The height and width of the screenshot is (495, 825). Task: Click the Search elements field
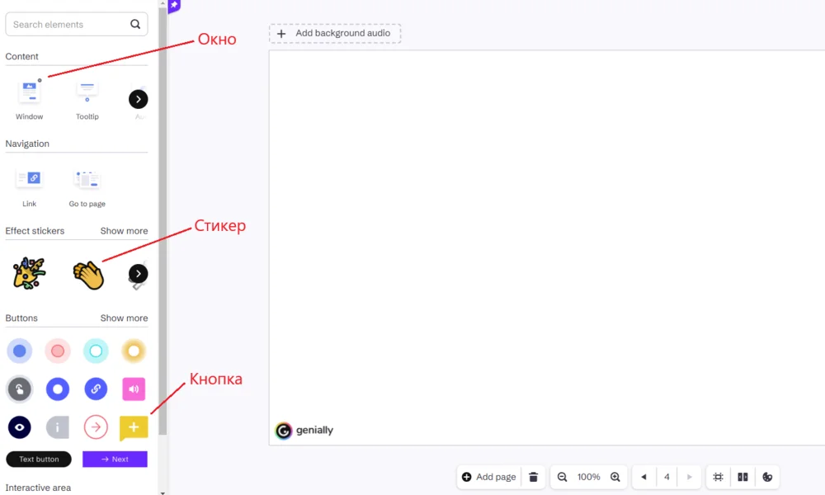76,24
